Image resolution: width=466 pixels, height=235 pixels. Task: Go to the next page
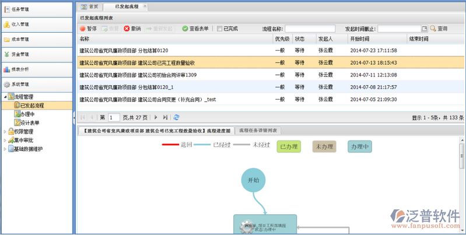[x=156, y=117]
